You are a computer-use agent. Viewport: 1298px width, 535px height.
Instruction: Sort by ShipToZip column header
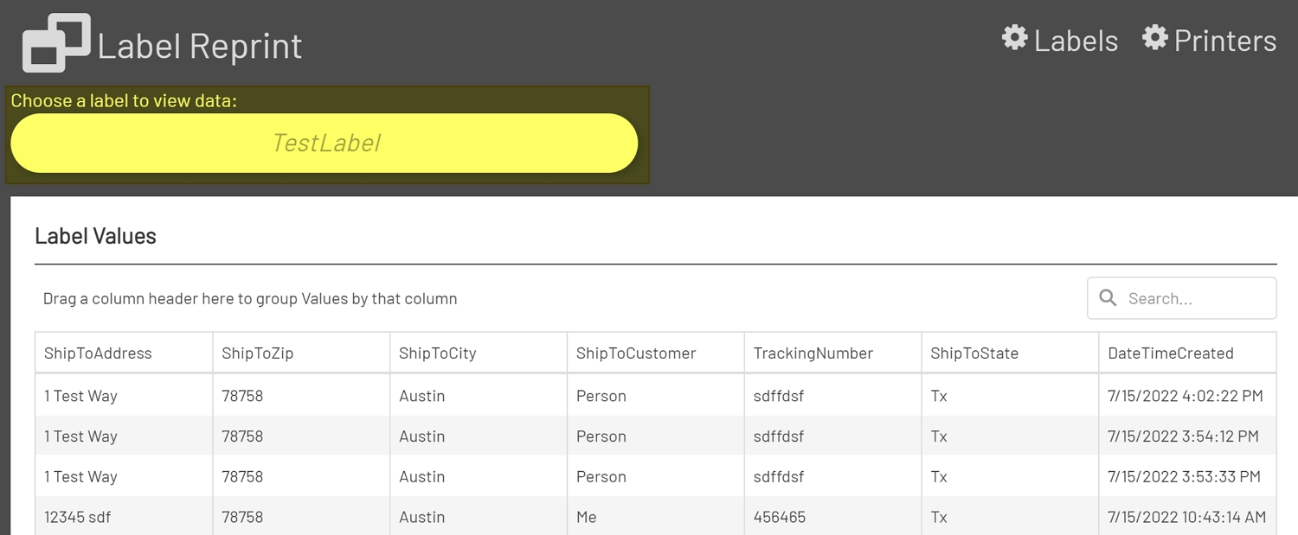(257, 353)
